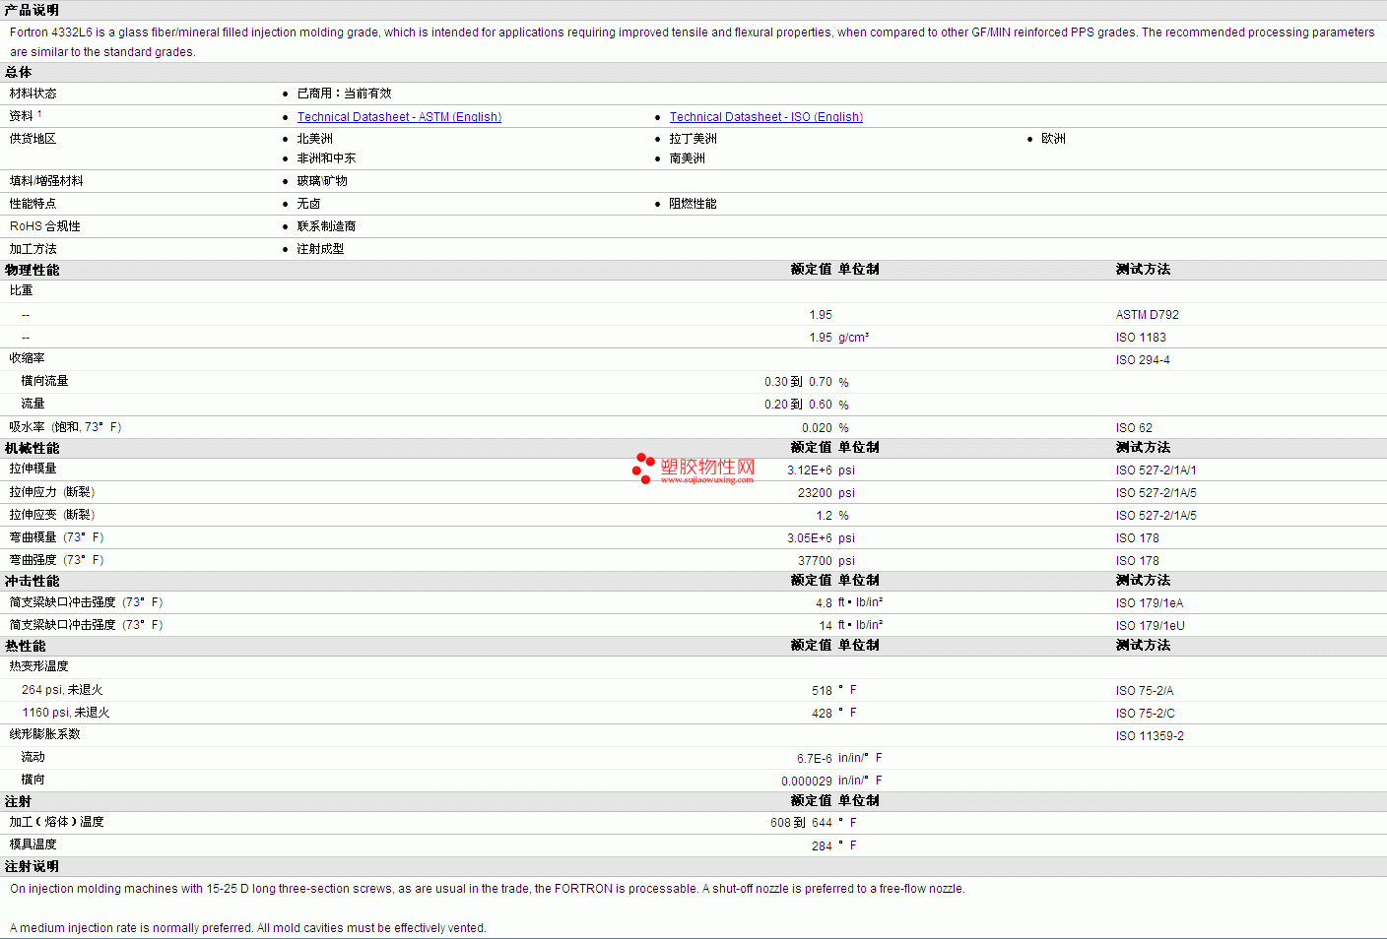The width and height of the screenshot is (1387, 939).
Task: Click the 0.30 到 0.70 shrinkage value
Action: tap(798, 382)
